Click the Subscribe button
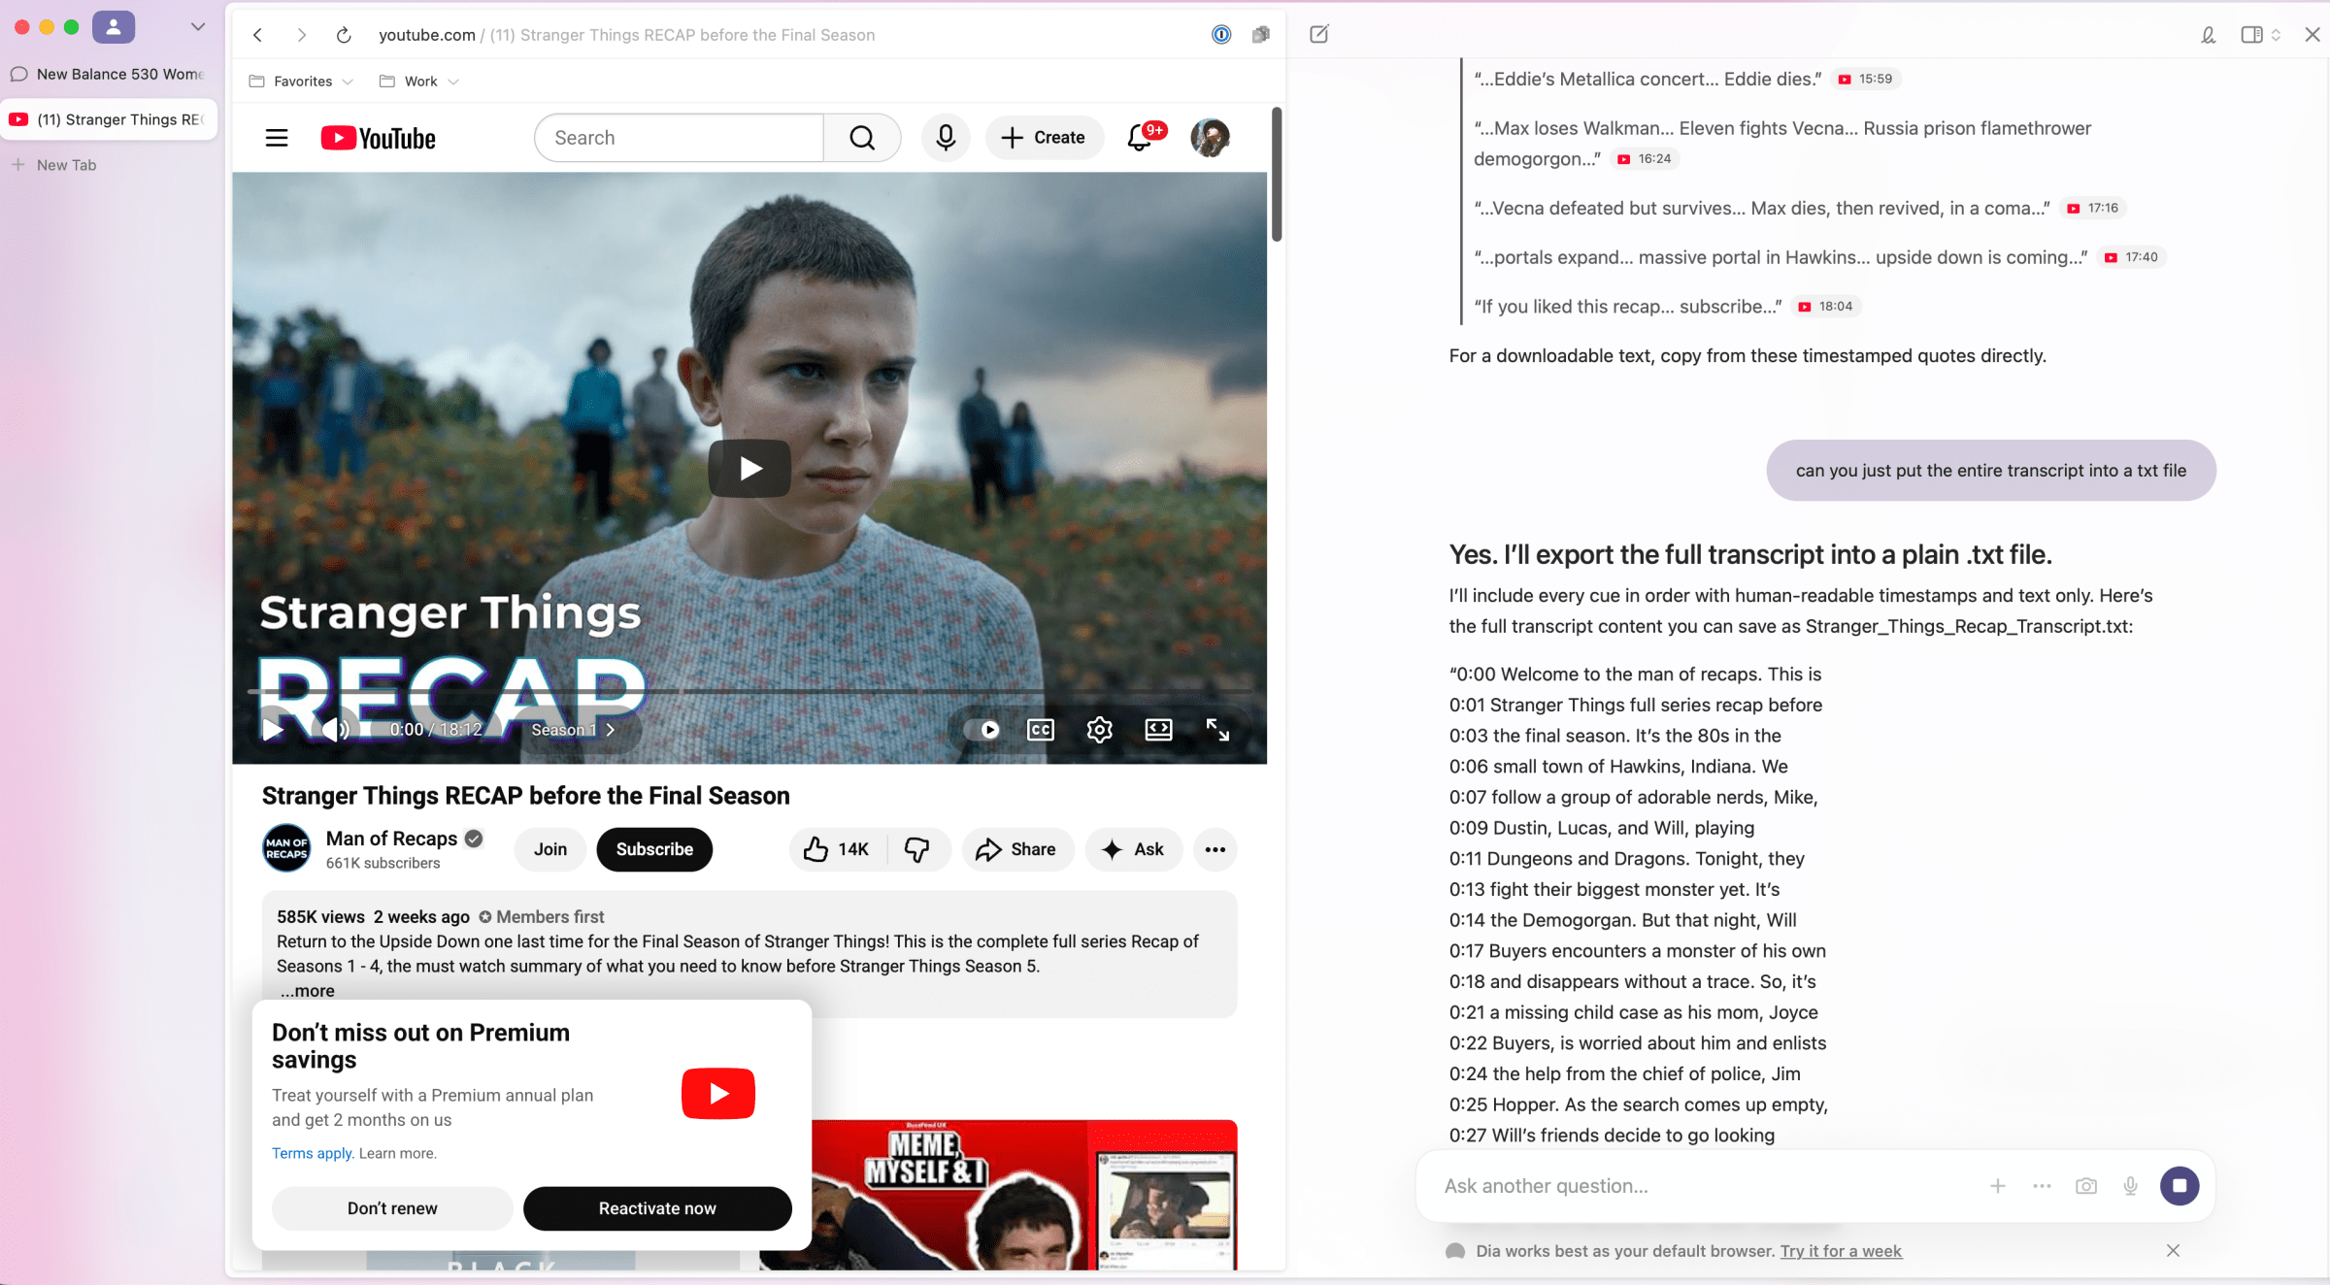The image size is (2330, 1285). [x=654, y=849]
